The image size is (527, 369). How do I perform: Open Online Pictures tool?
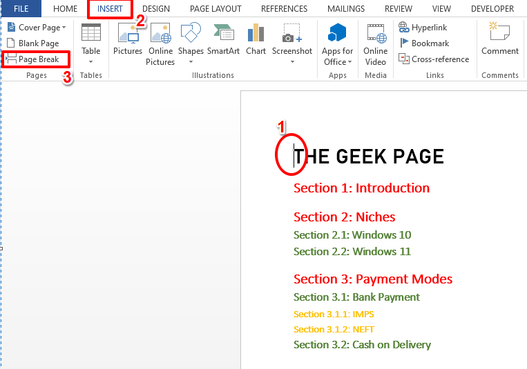tap(160, 34)
